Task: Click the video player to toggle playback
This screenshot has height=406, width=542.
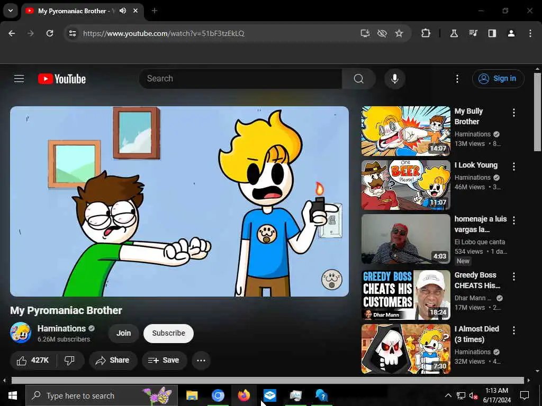Action: pos(179,201)
